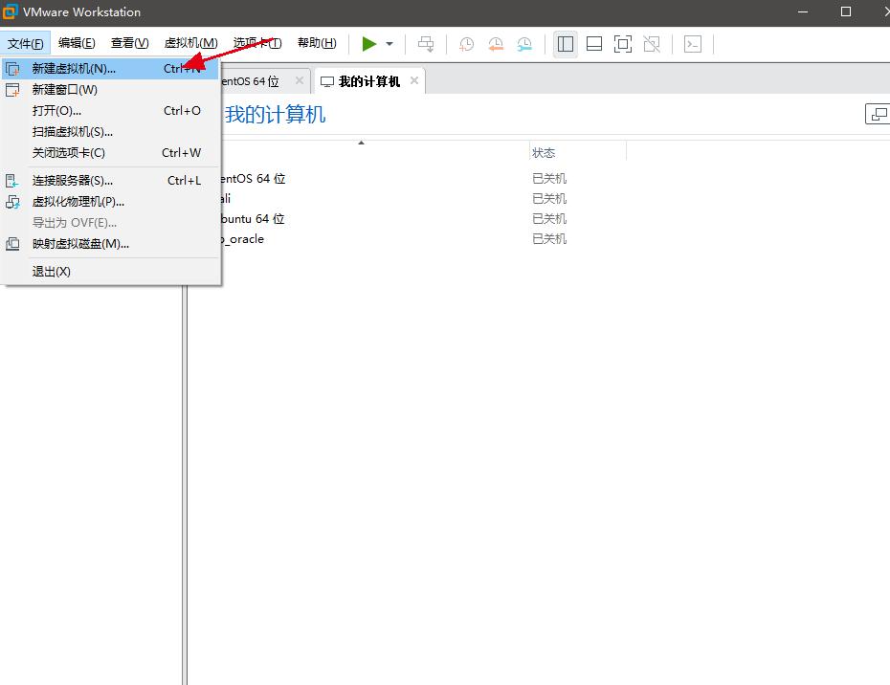The image size is (890, 685).
Task: Open the 文件(F) menu
Action: (x=26, y=43)
